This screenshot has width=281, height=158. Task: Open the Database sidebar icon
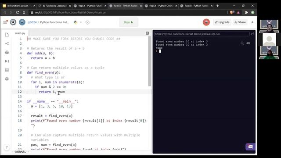(x=7, y=70)
